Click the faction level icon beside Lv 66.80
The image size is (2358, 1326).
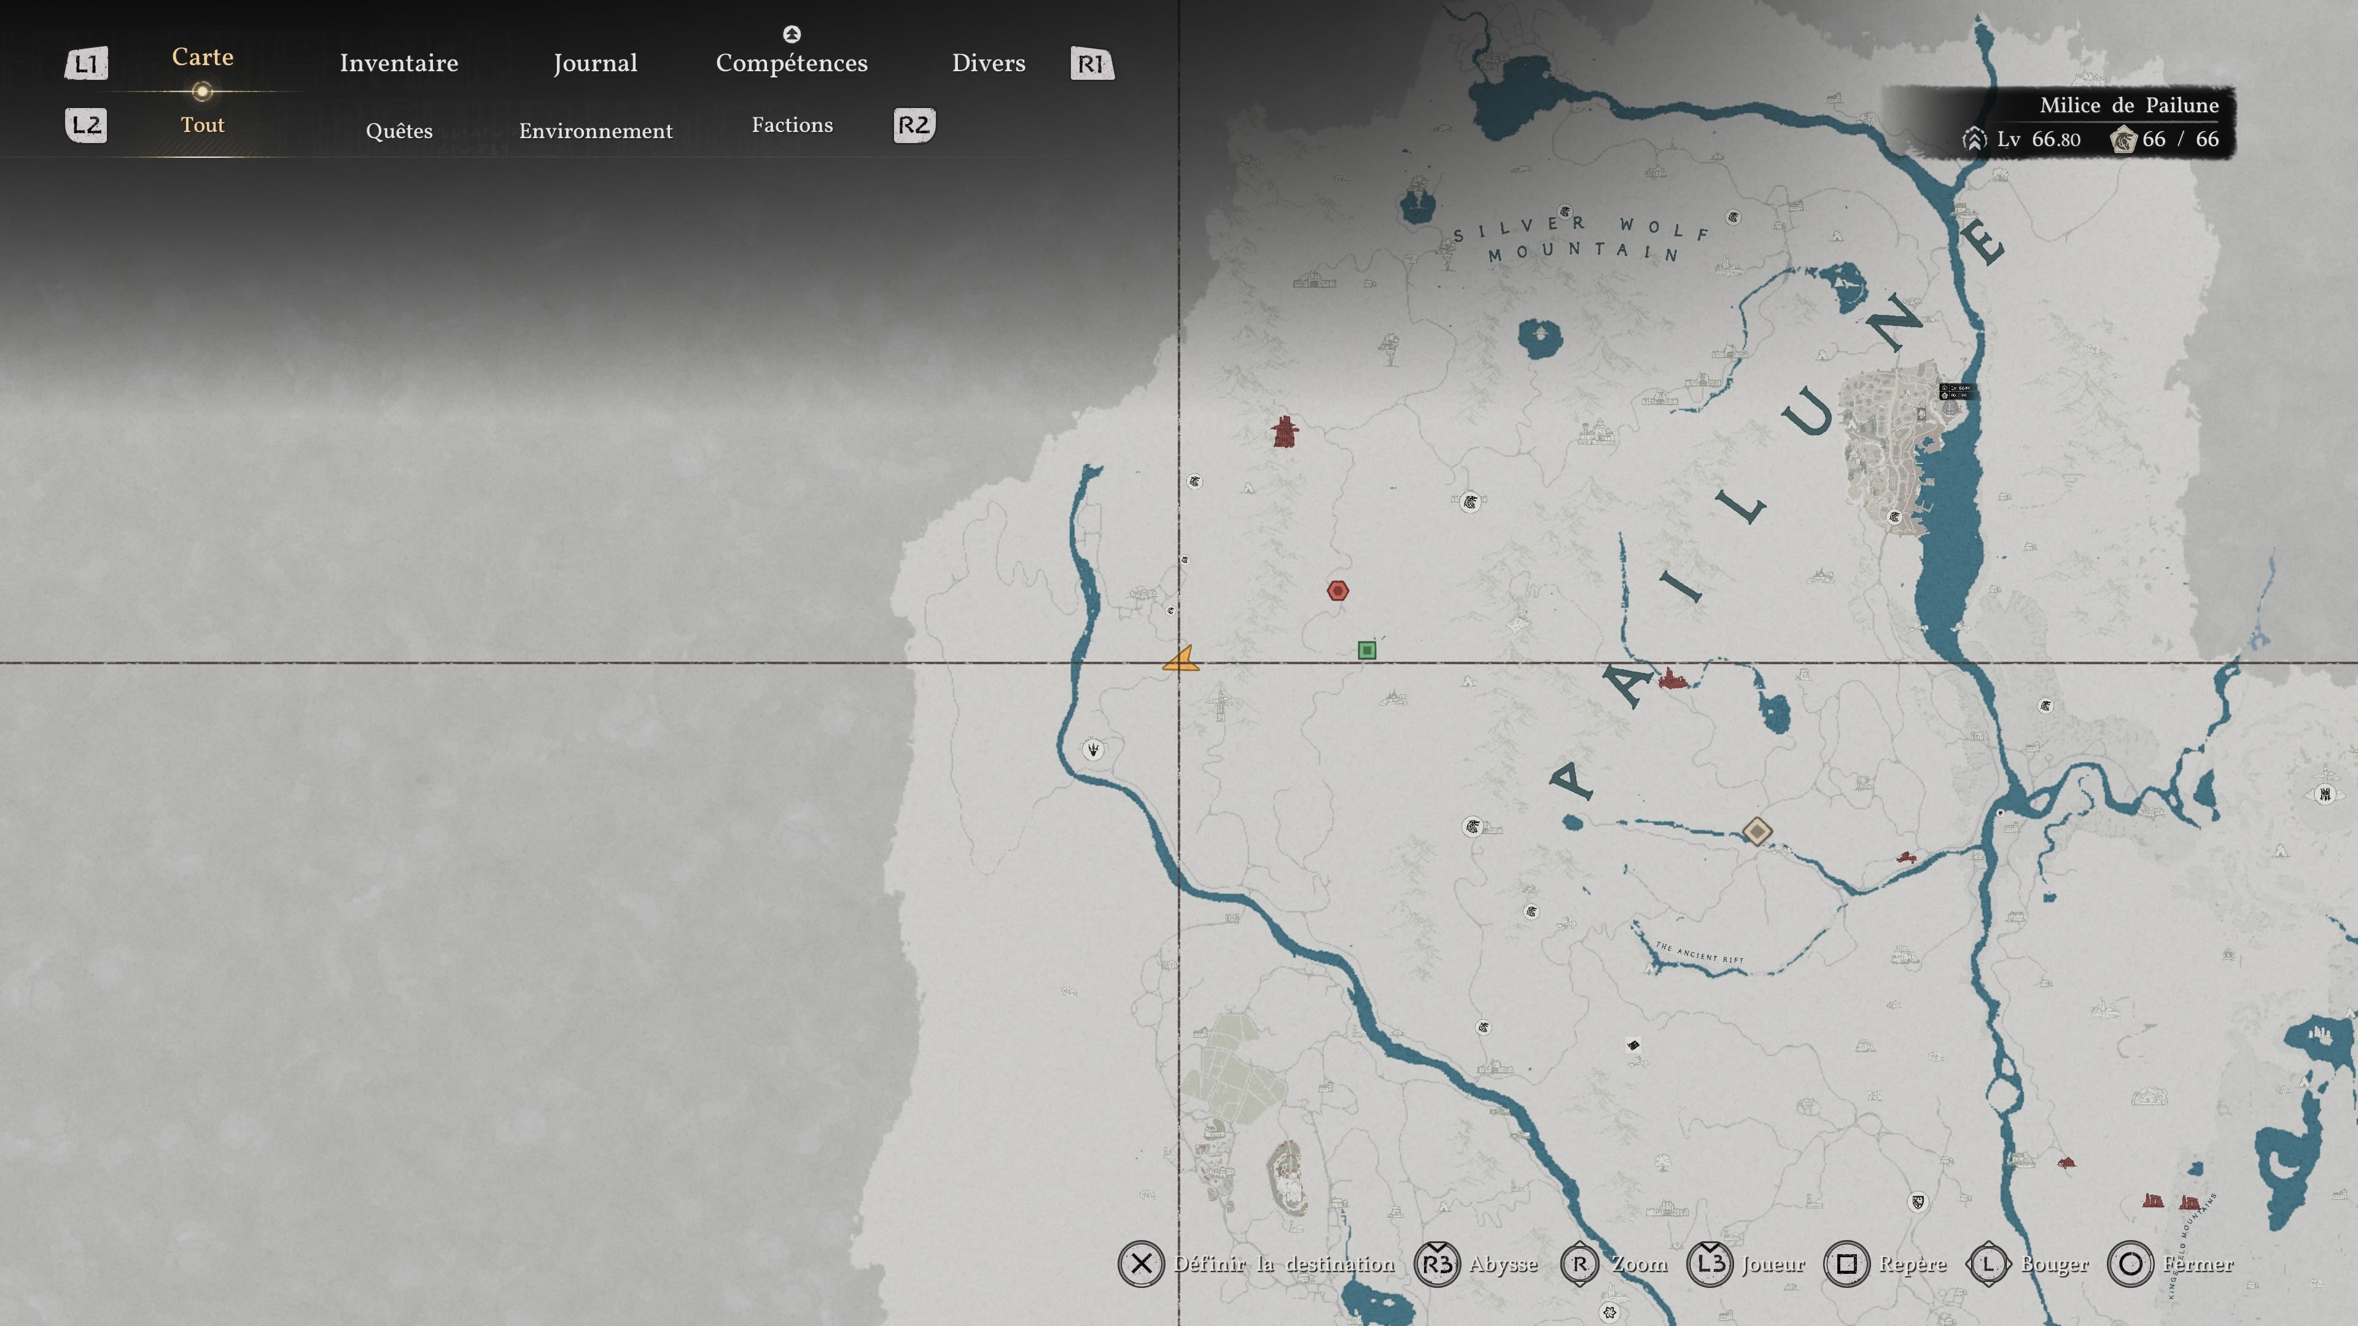point(1974,139)
